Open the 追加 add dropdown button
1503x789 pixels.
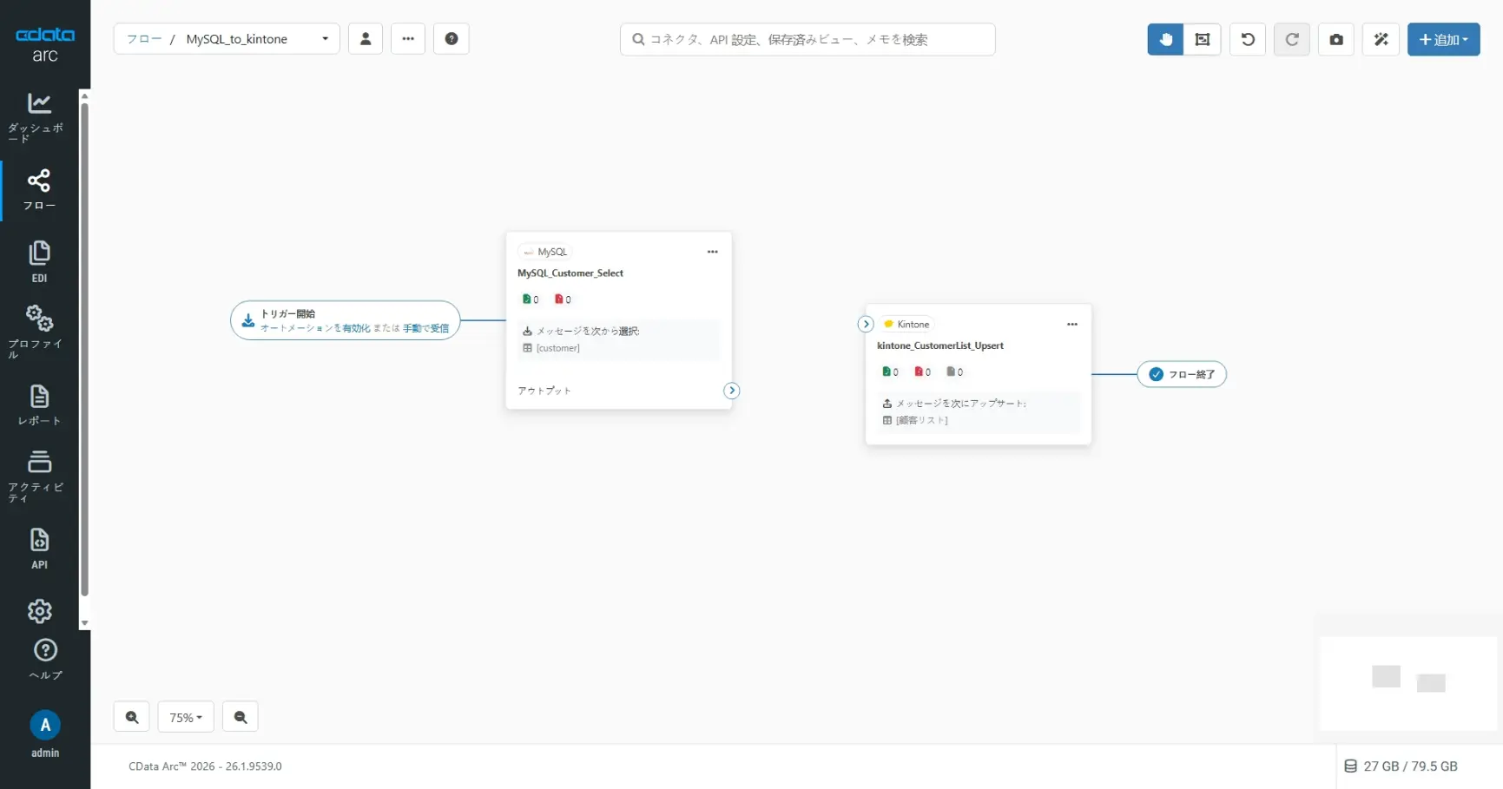tap(1443, 40)
